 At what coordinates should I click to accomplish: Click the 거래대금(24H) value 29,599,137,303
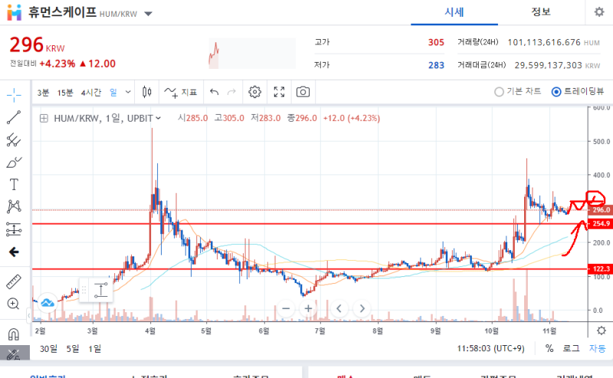point(548,65)
